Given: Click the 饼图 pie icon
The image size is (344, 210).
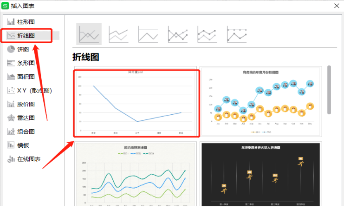Looking at the screenshot, I should click(x=11, y=49).
